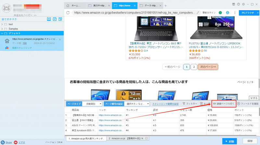The height and width of the screenshot is (145, 260).
Task: Select the '1. Amazon.co.jp 売れ筋ランキング' bottom tab
Action: [86, 139]
